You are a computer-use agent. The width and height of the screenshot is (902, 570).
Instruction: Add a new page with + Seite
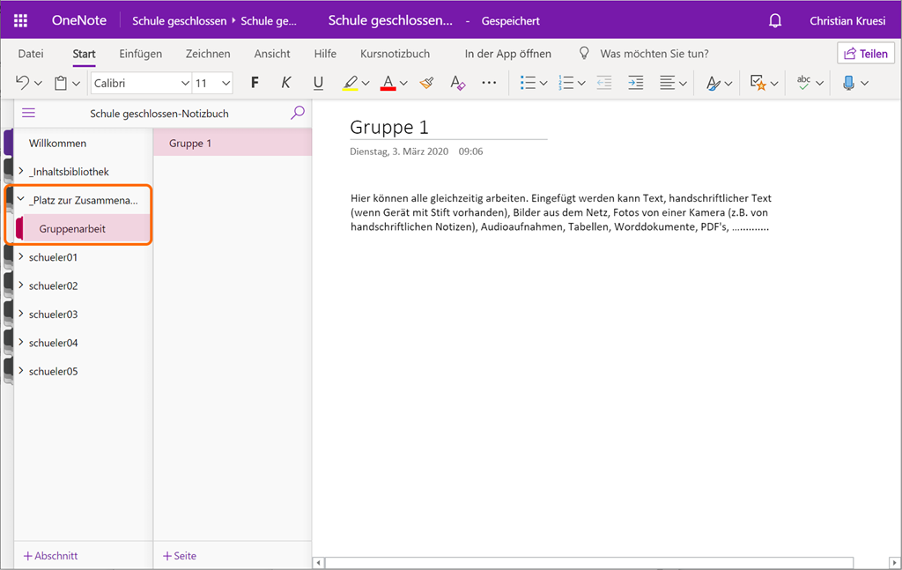coord(180,556)
